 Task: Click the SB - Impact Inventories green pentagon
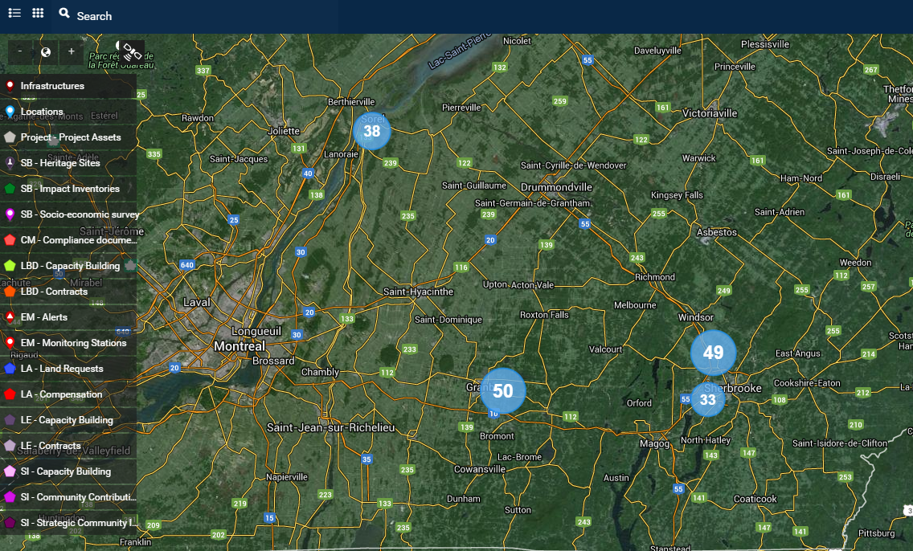10,189
